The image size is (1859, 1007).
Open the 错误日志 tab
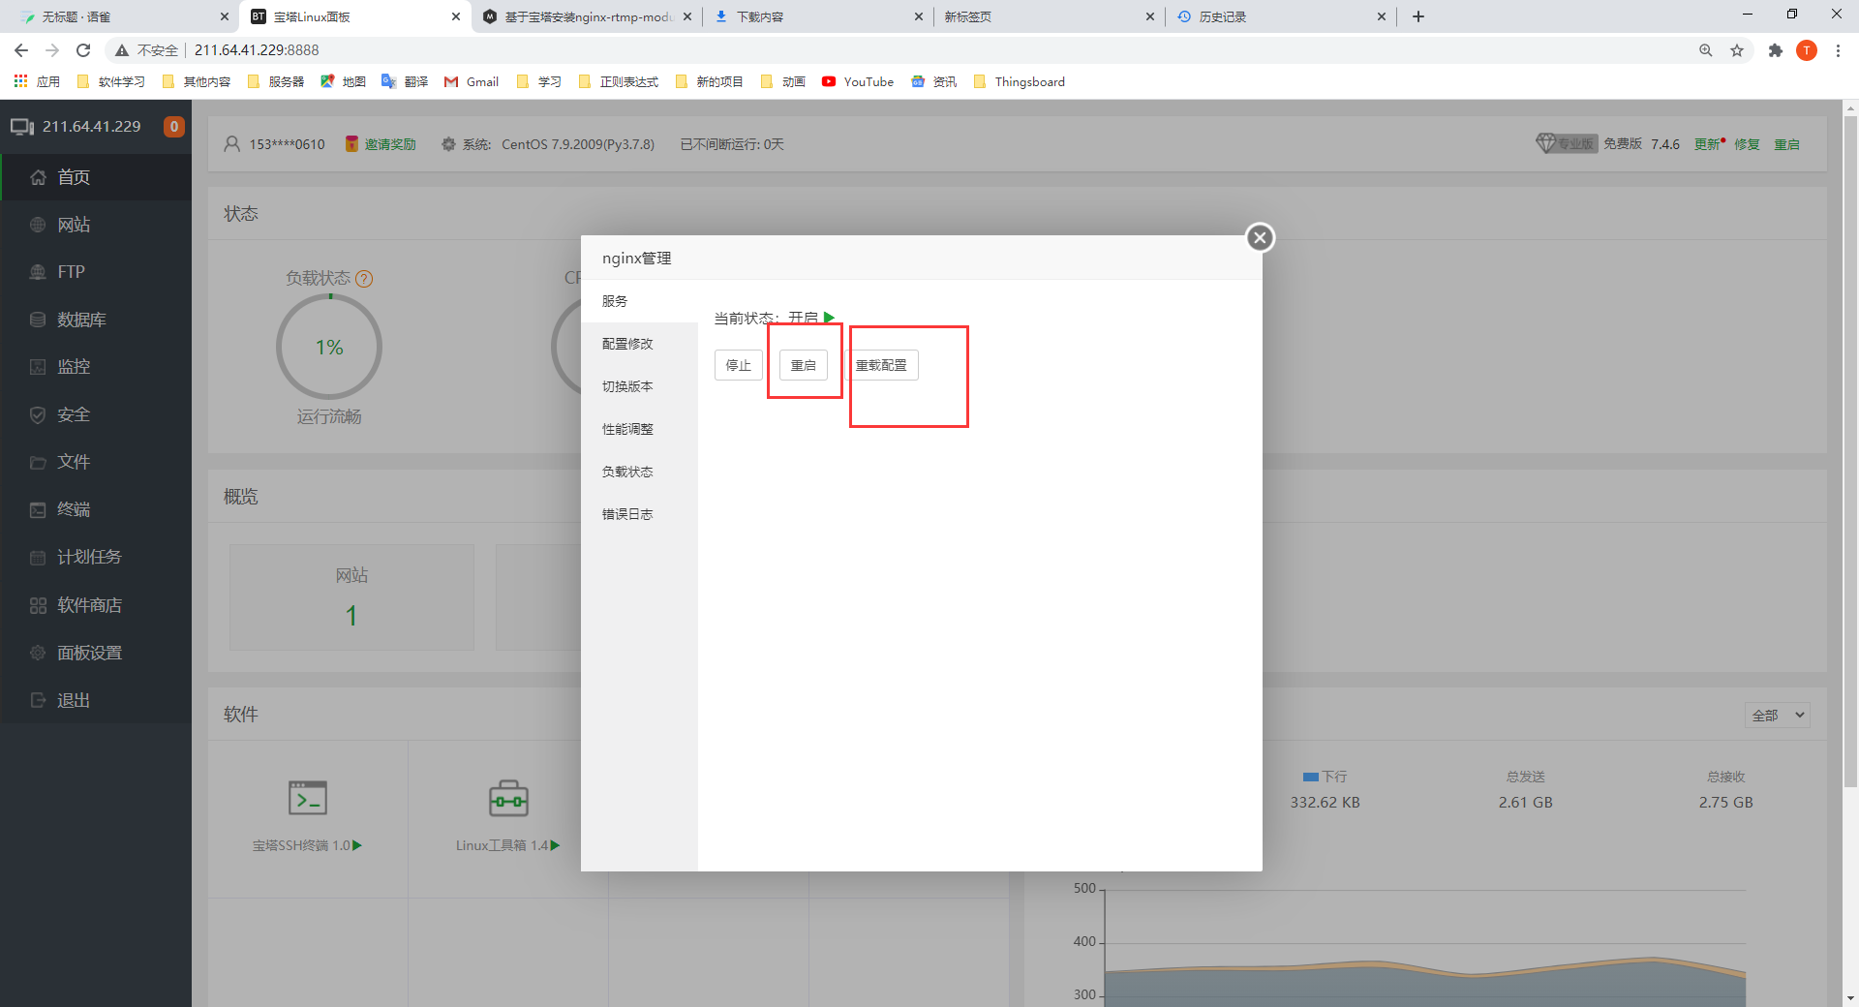tap(627, 514)
